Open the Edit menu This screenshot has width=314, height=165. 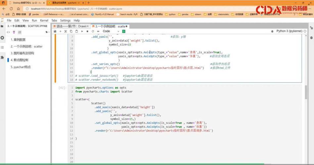click(17, 20)
